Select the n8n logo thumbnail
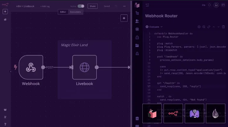Viewport: 228px width, 127px height. tap(173, 113)
